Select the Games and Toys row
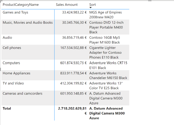Image resolution: width=174 pixels, height=125 pixels. tap(65, 15)
